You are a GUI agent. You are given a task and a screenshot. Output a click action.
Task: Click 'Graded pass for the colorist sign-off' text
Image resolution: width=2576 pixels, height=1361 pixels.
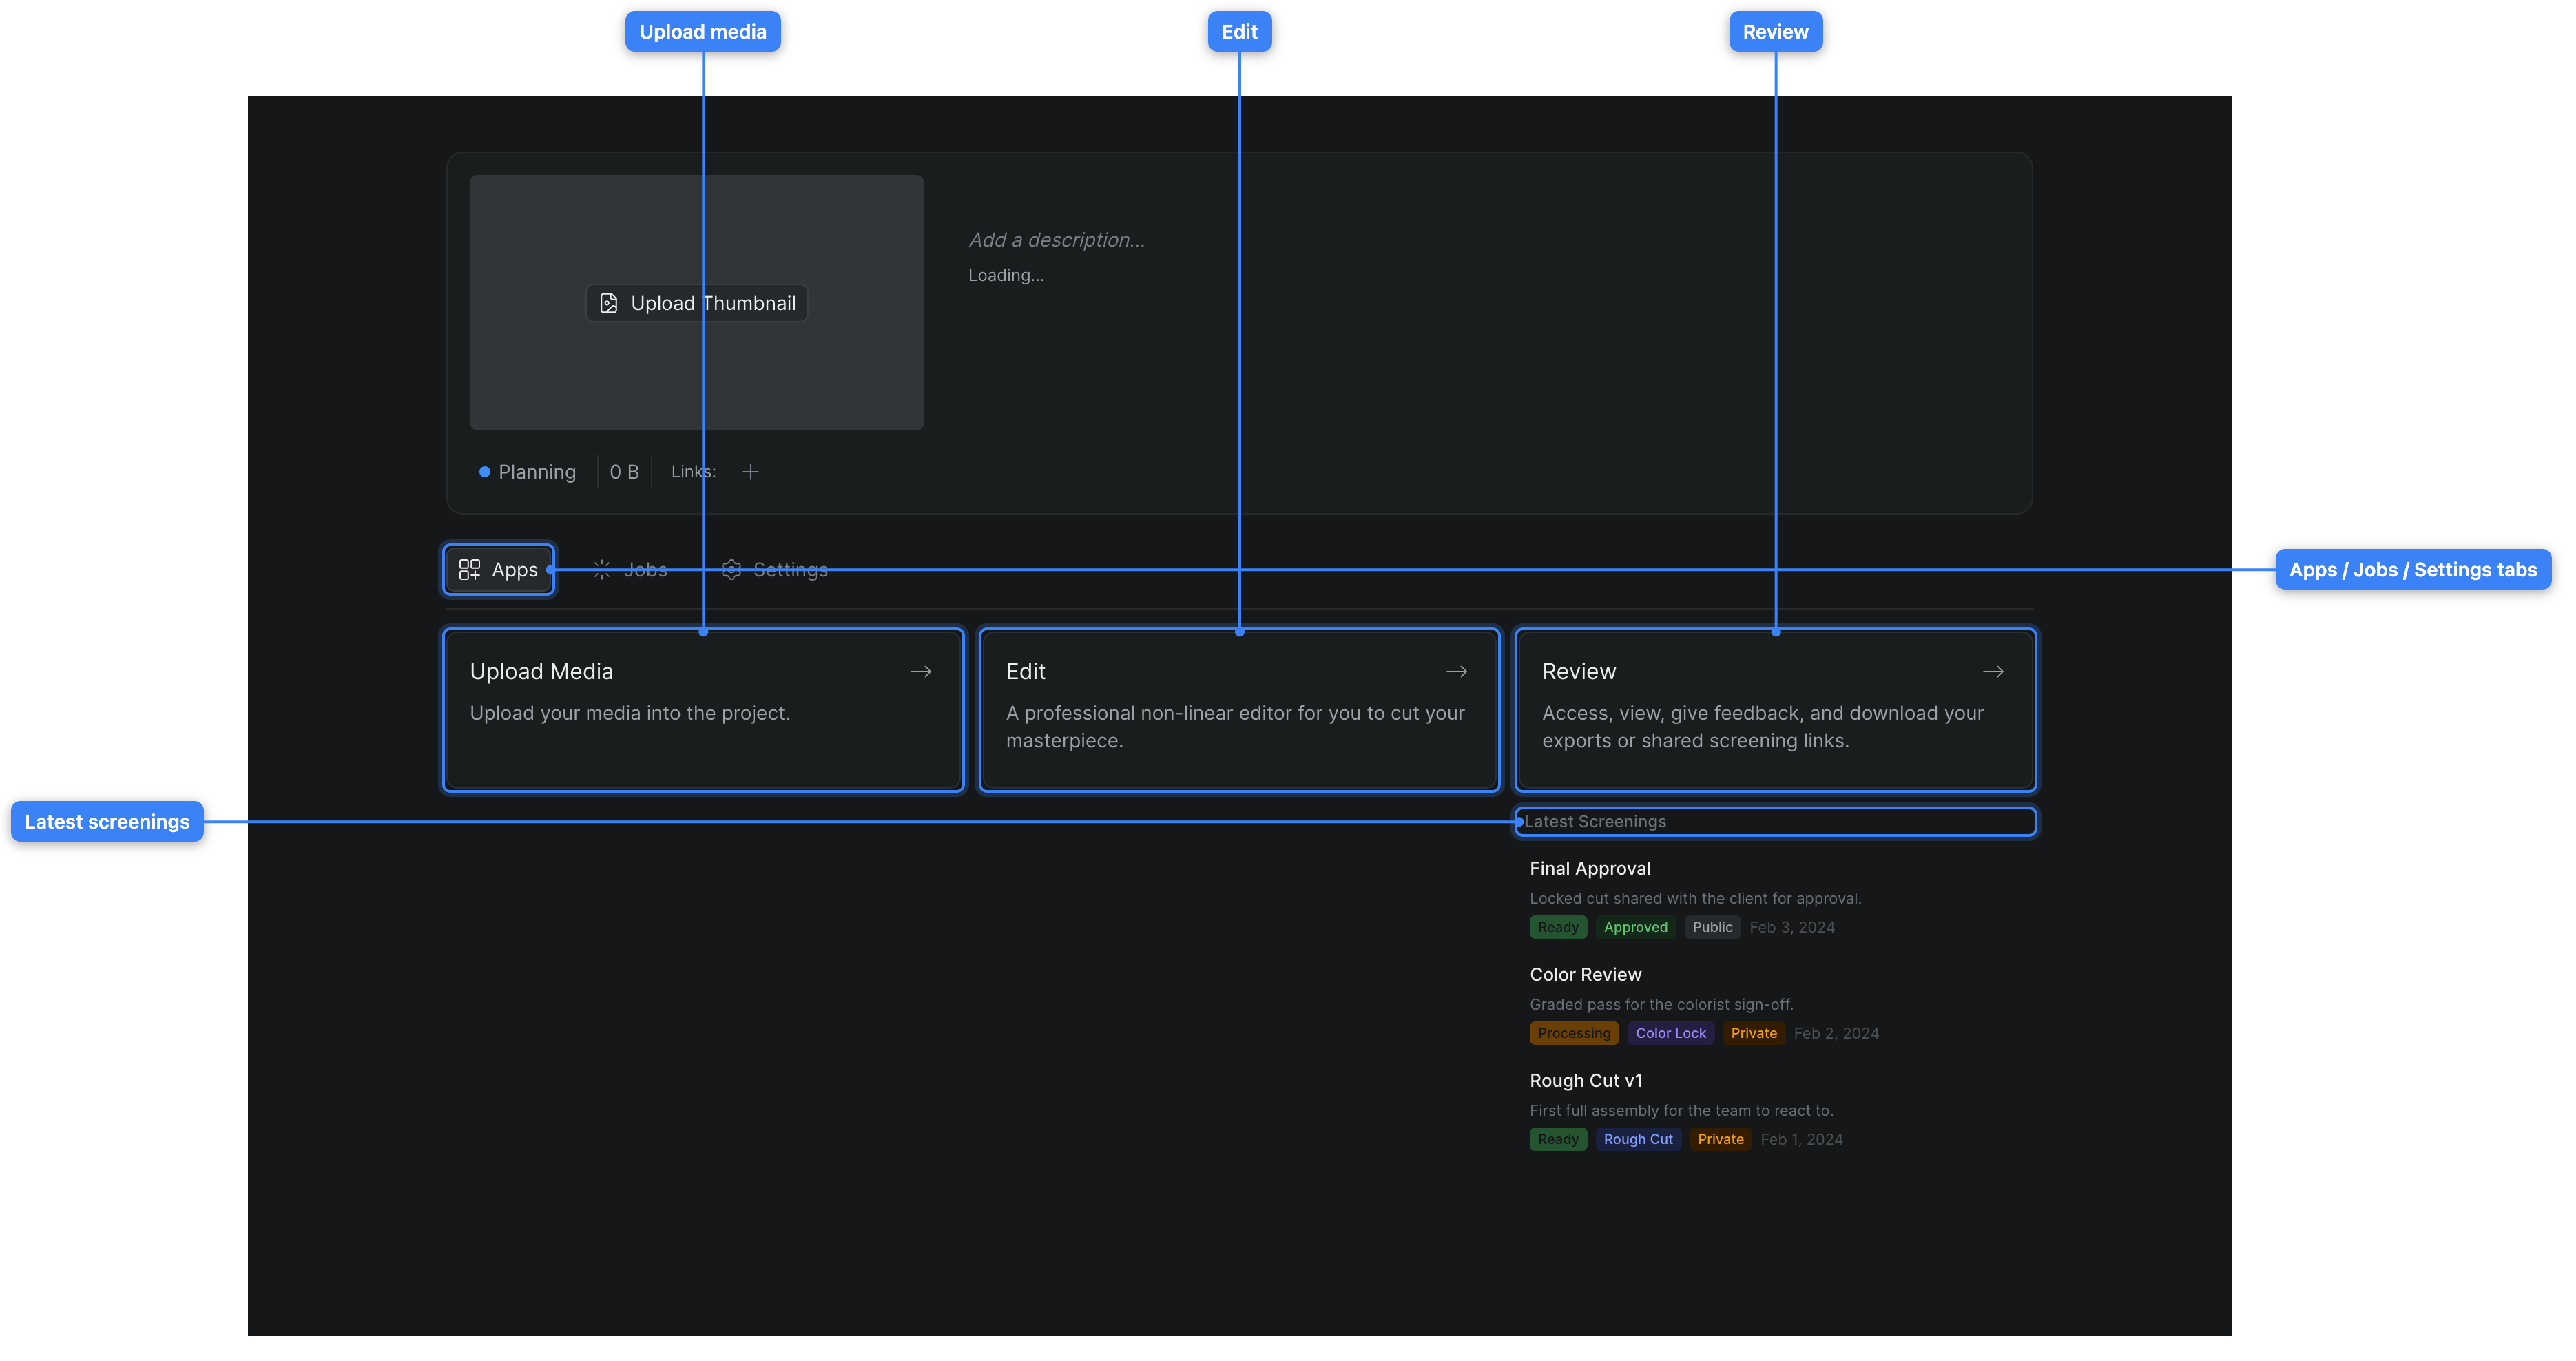click(x=1661, y=1005)
